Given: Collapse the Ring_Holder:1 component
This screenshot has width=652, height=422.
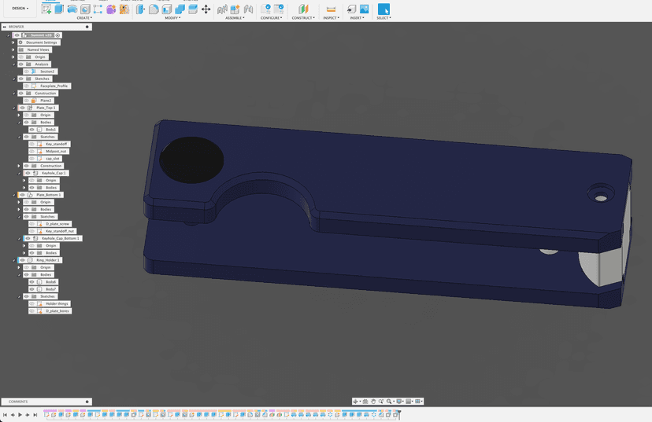Looking at the screenshot, I should click(14, 260).
